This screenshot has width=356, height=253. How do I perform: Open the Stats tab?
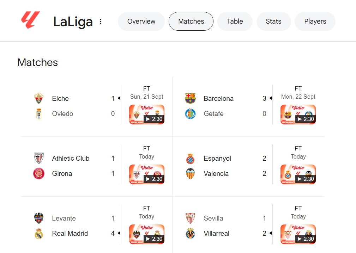tap(273, 21)
